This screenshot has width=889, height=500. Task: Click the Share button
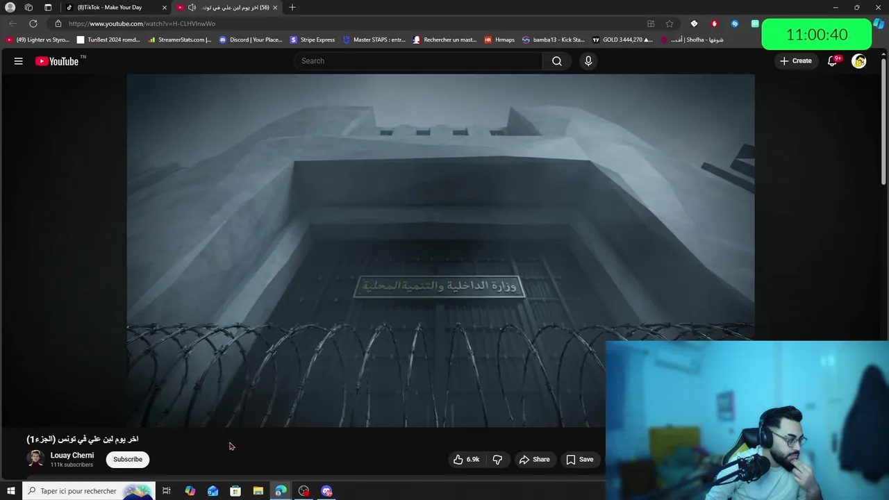click(x=534, y=459)
